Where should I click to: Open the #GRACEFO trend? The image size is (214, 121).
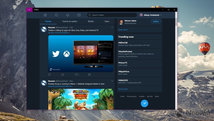(x=139, y=81)
